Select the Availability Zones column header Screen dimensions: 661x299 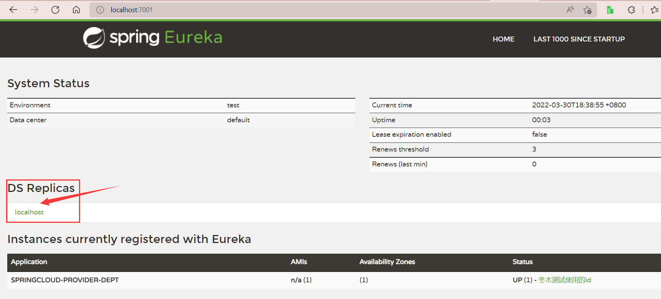pyautogui.click(x=387, y=262)
